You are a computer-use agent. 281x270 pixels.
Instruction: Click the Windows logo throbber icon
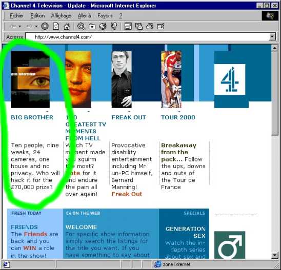click(270, 16)
